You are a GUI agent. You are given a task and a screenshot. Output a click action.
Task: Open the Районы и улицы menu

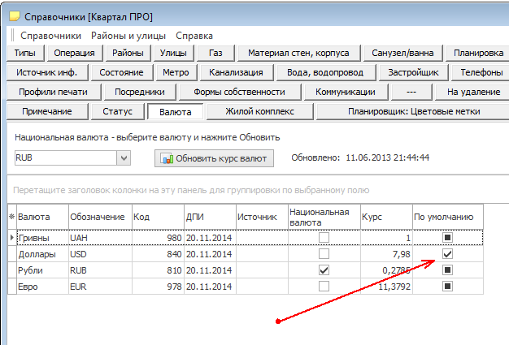(128, 36)
